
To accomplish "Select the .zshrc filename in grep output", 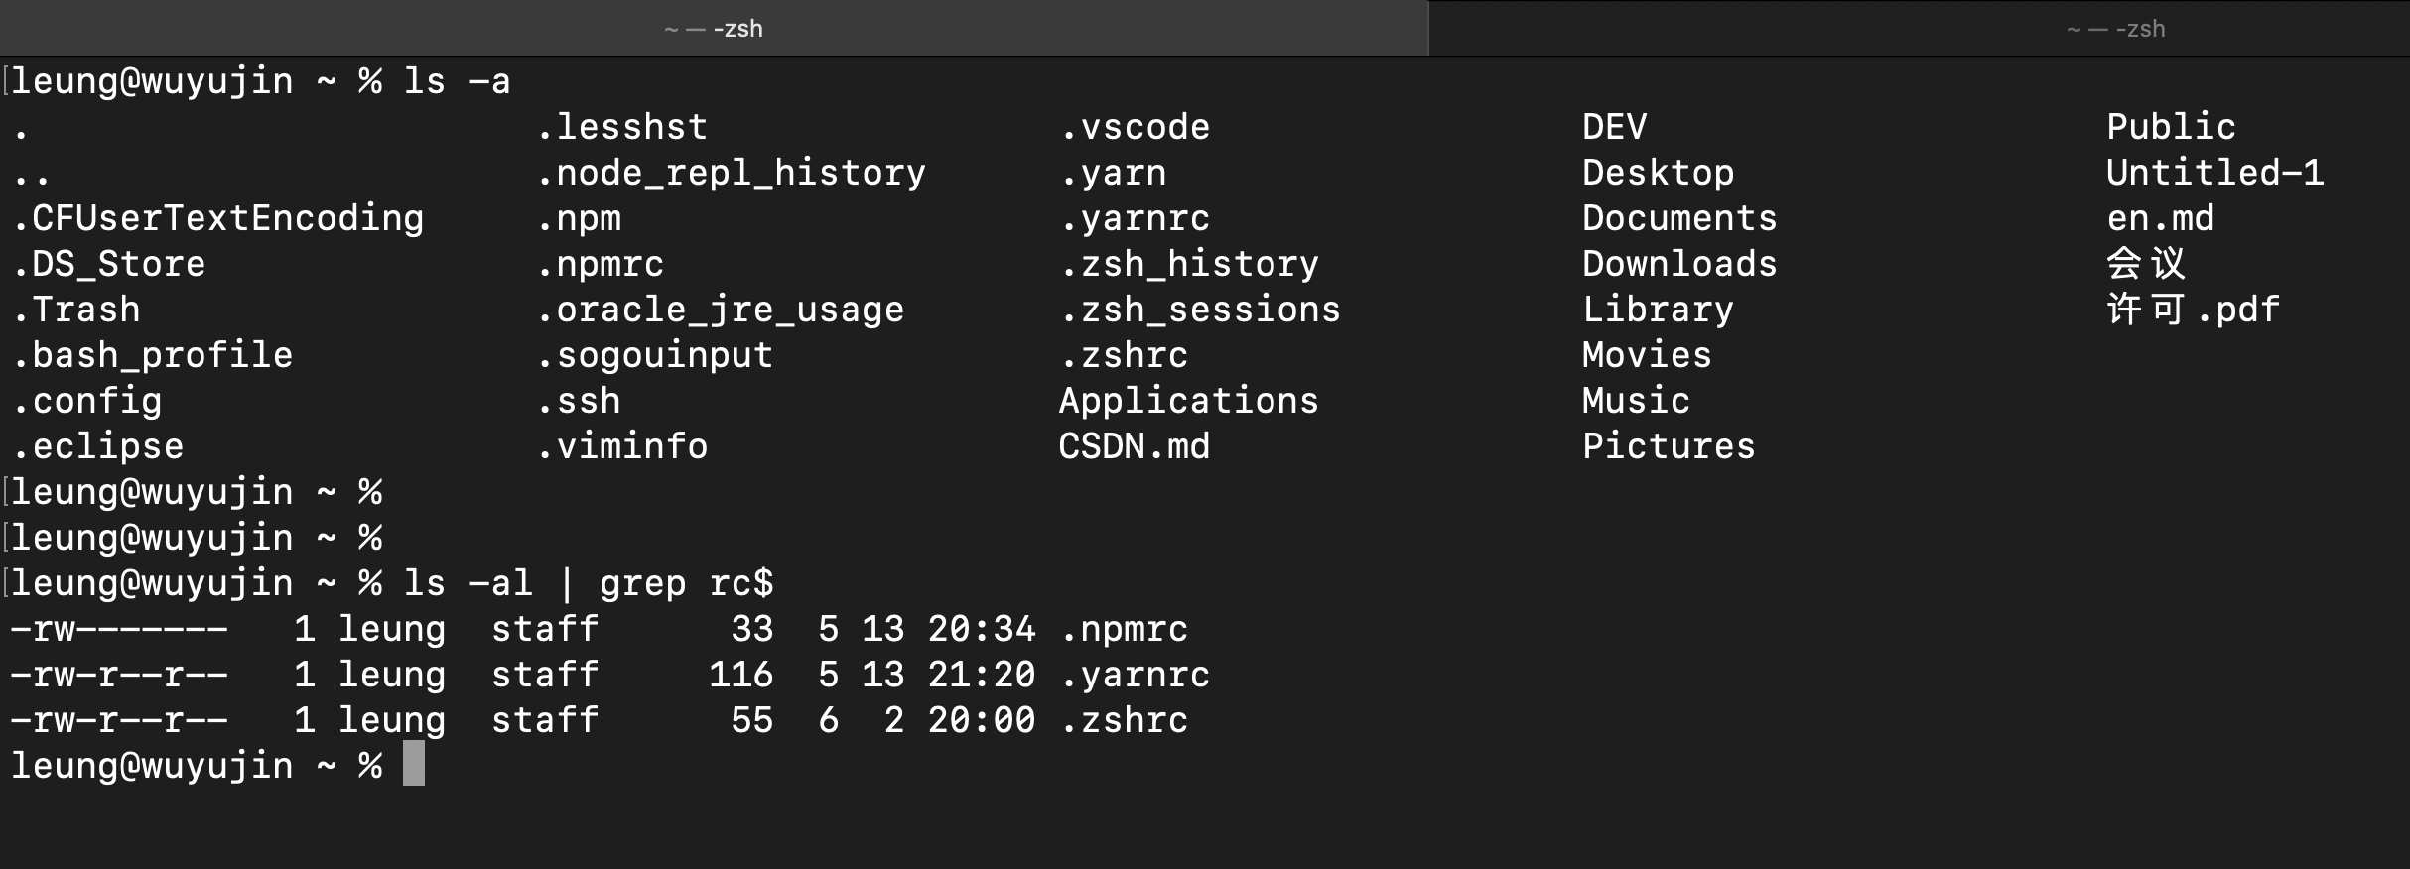I will [1125, 720].
